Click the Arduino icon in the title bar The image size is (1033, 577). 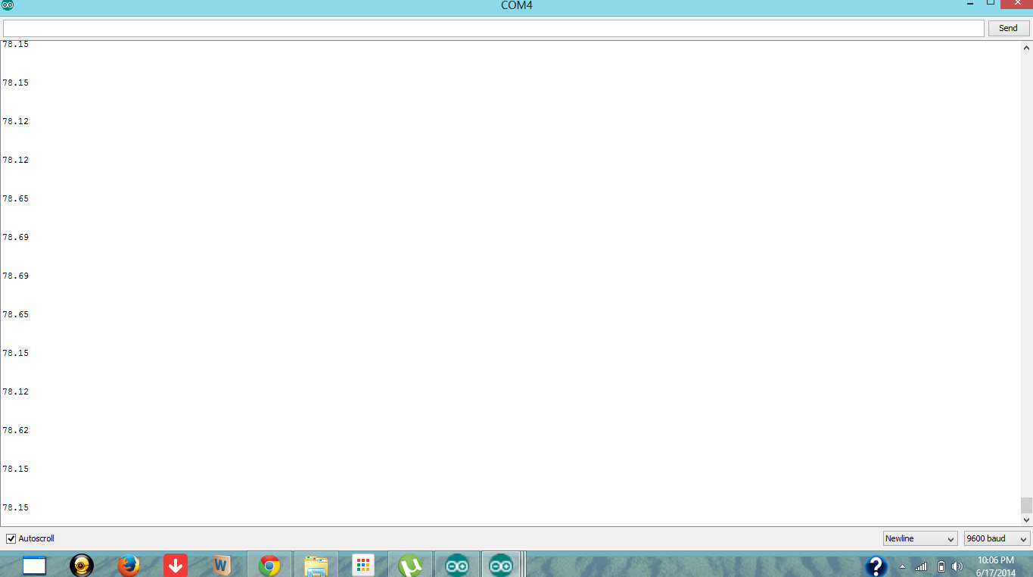click(8, 5)
